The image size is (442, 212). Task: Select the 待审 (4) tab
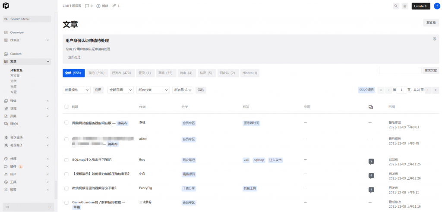(186, 73)
